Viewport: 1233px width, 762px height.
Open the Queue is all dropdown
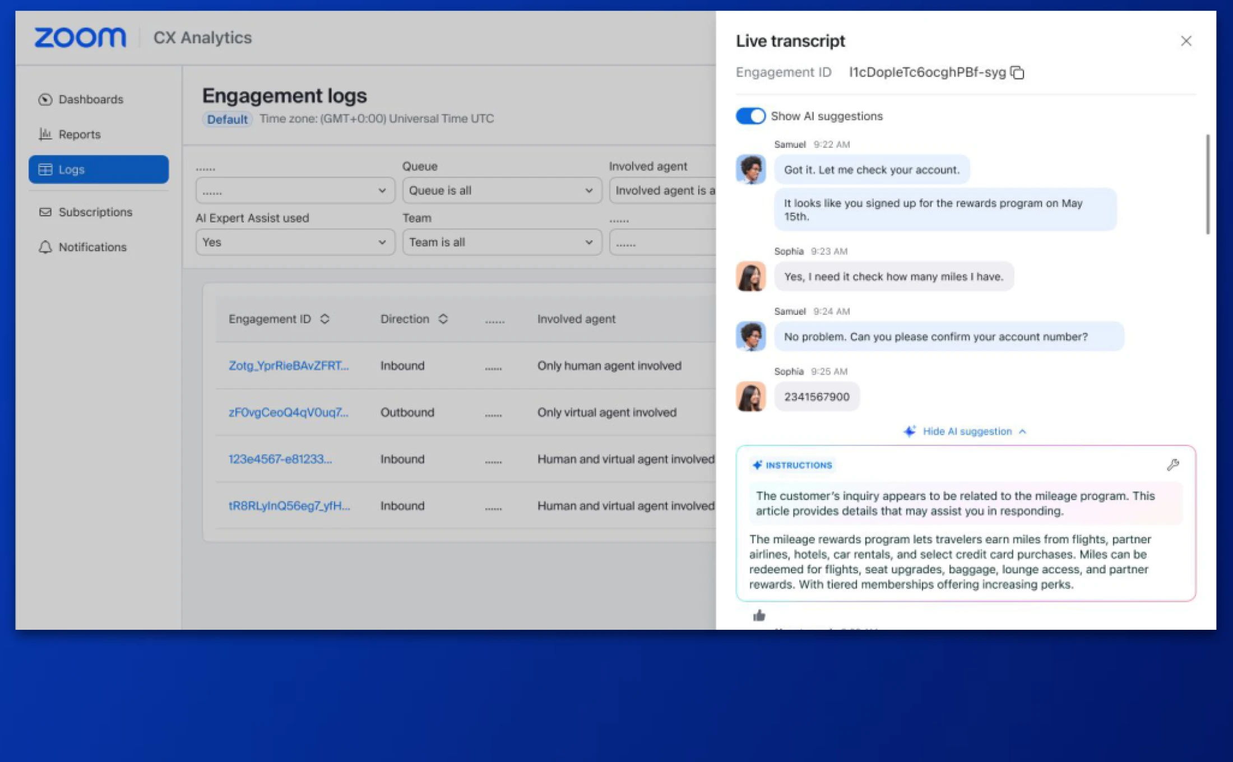(x=502, y=190)
